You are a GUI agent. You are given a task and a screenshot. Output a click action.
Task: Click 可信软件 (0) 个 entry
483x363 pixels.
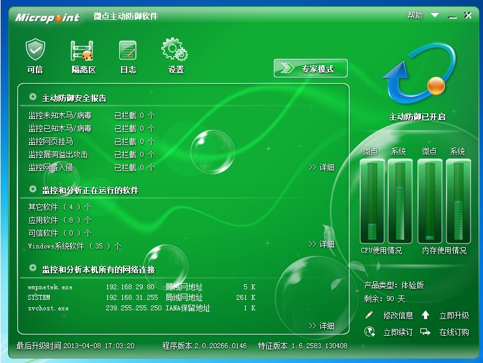click(x=60, y=233)
